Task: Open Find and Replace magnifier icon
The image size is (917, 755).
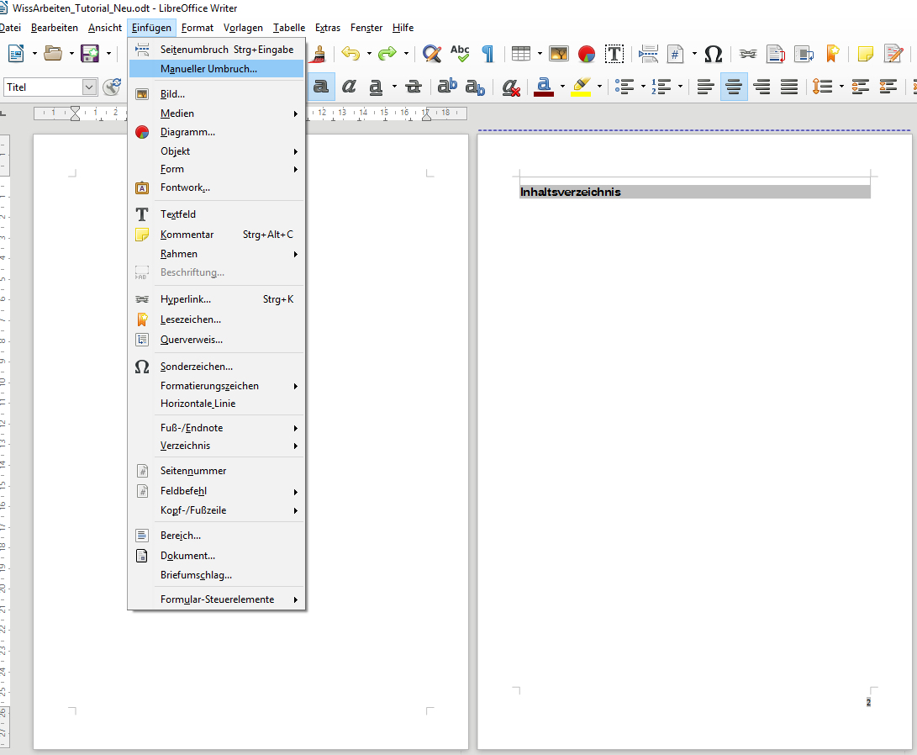Action: 432,54
